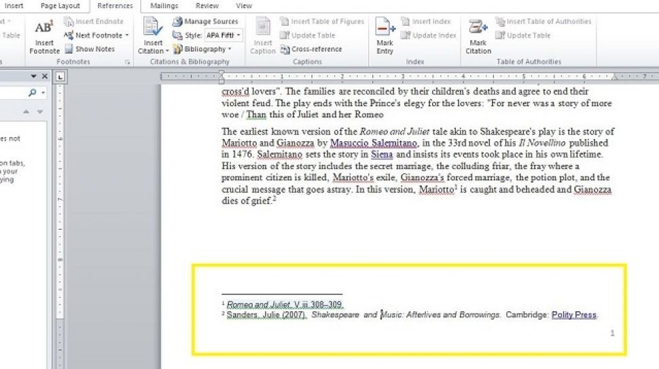Click Insert Endnote in Footnotes group
The height and width of the screenshot is (369, 659).
coord(94,22)
